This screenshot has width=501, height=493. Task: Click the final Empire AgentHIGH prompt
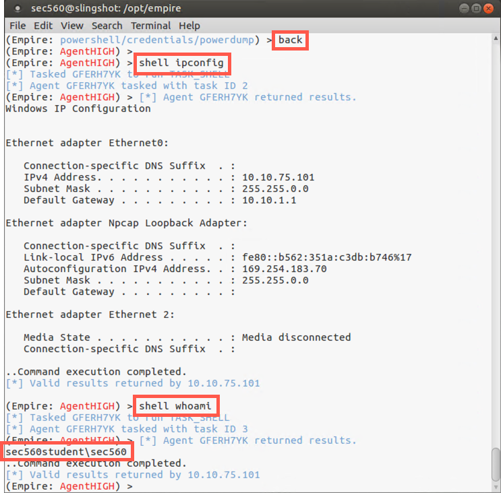[69, 486]
